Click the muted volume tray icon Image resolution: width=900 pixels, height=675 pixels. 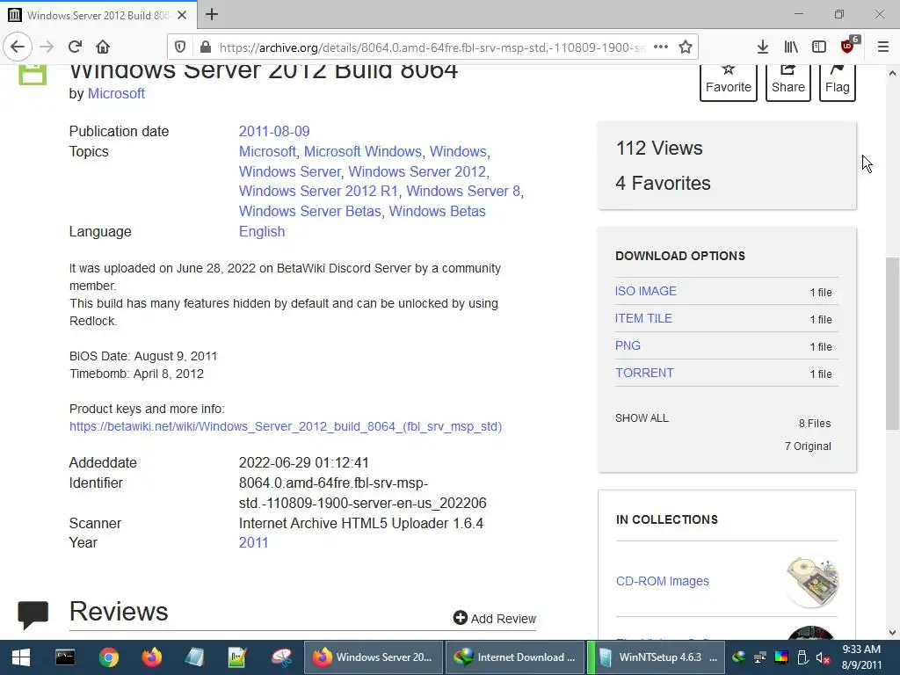coord(823,657)
